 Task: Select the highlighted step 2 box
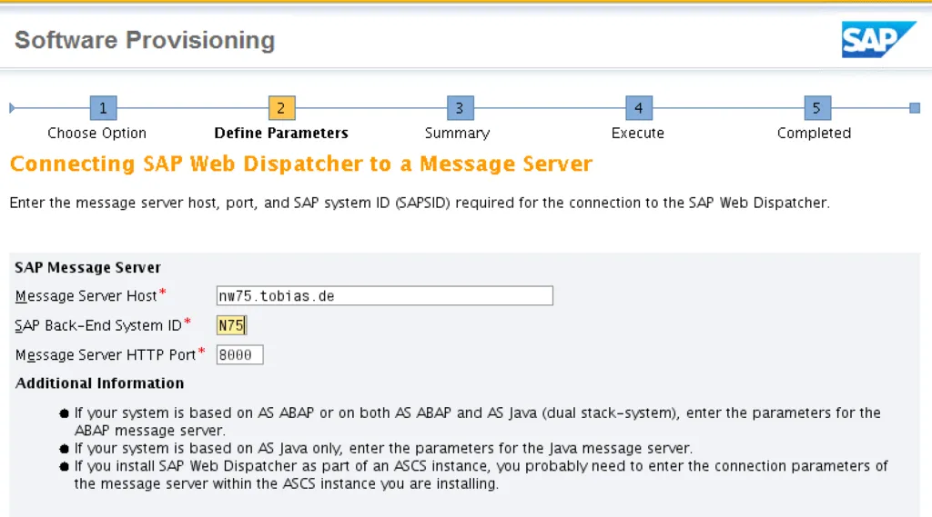pyautogui.click(x=281, y=108)
